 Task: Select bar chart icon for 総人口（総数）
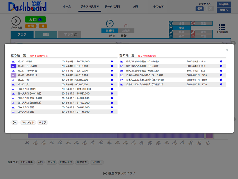point(13,61)
